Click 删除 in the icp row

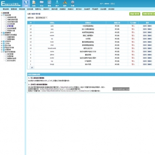pyautogui.click(x=150, y=61)
